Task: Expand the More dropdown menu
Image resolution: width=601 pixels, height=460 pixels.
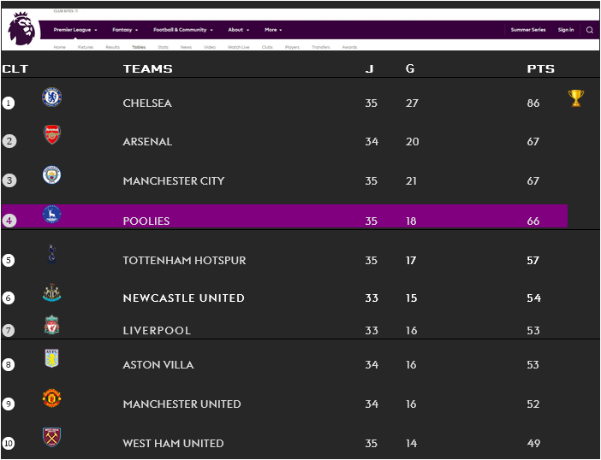Action: coord(273,30)
